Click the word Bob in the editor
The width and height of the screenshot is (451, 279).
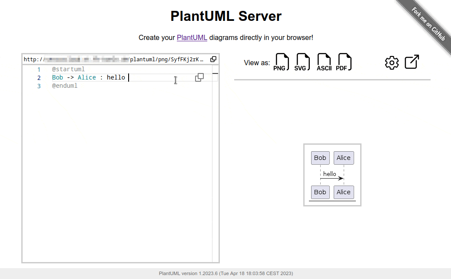point(57,77)
